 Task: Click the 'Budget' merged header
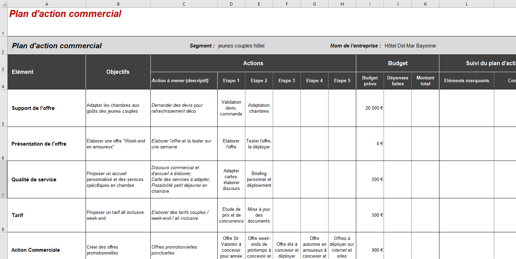[x=397, y=63]
